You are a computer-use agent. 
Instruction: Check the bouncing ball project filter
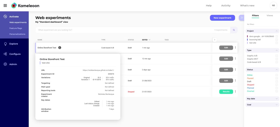277,40
